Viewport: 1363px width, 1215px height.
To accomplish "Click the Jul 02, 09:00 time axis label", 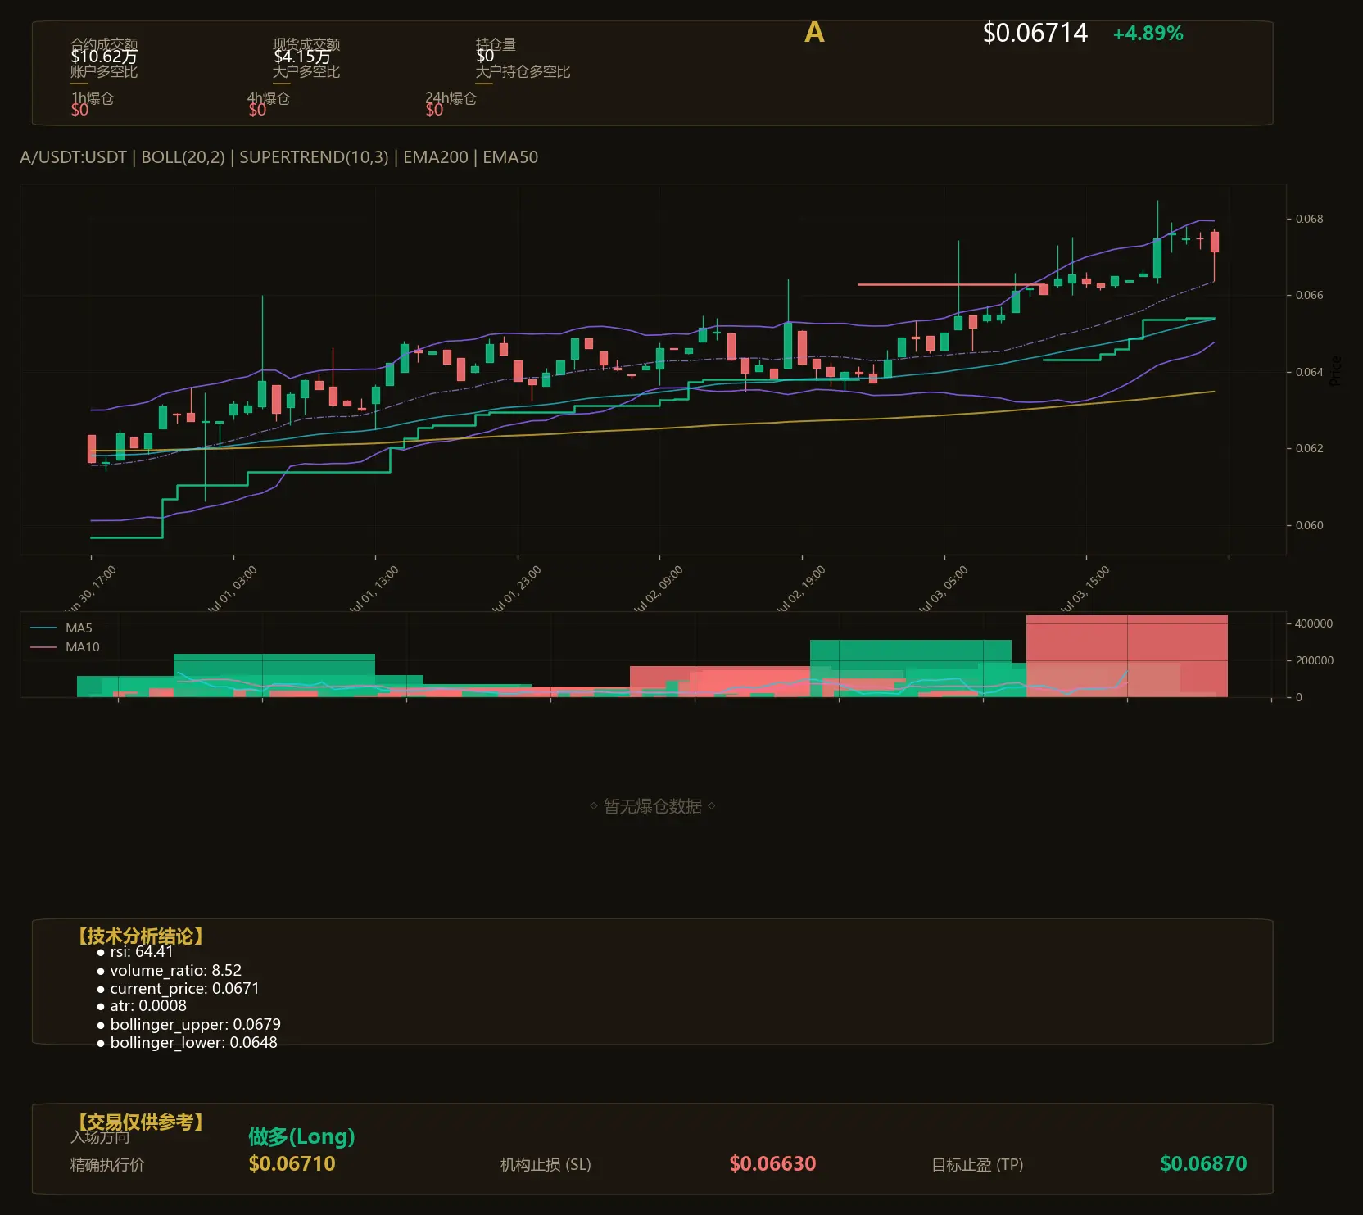I will coord(658,589).
